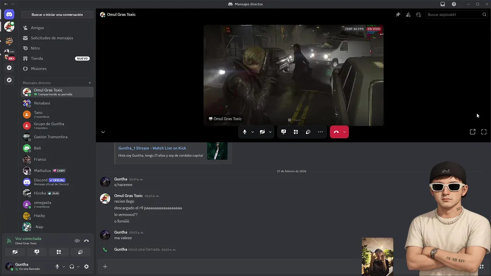This screenshot has width=491, height=276.
Task: Click the search magnifier icon
Action: coord(484,15)
